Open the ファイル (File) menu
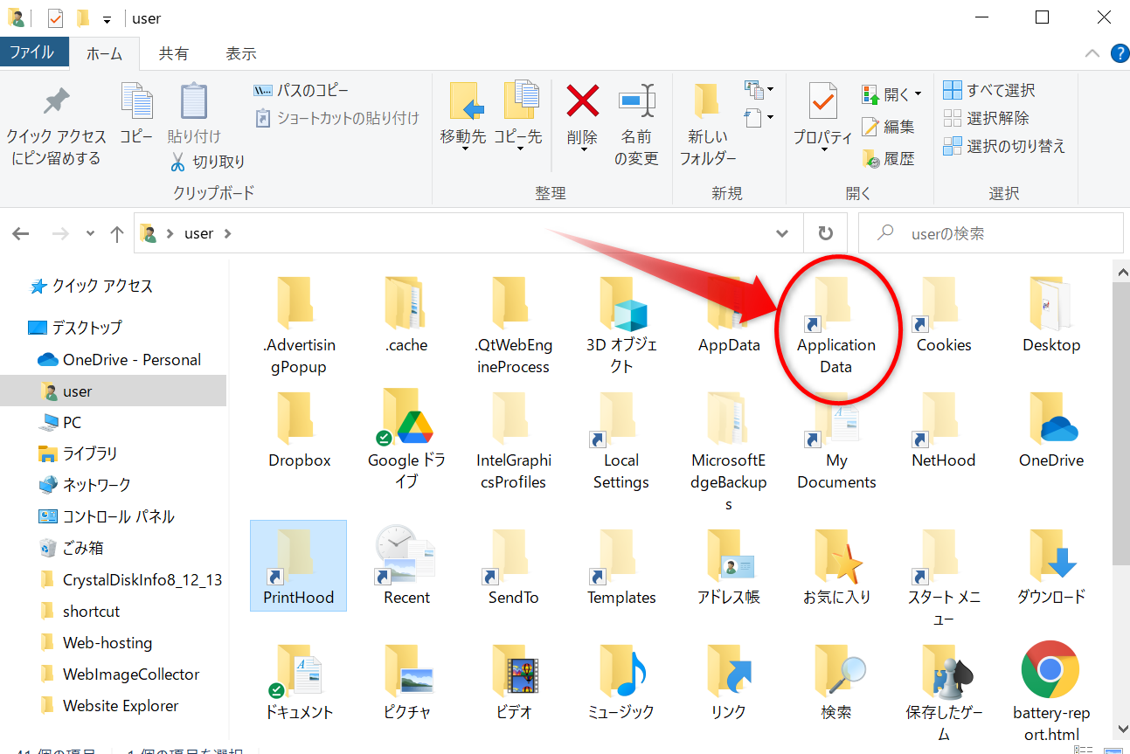 34,52
